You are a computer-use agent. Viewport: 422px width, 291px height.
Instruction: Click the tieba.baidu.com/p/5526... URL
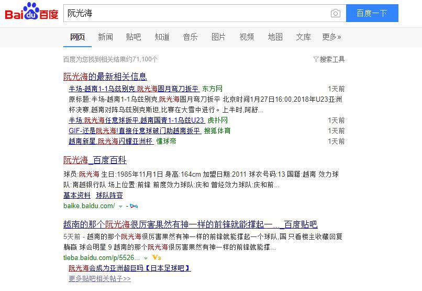tap(102, 257)
